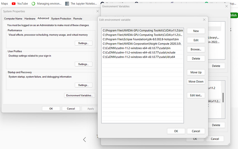
Task: Select the CUDA v11.2 bin path entry
Action: pyautogui.click(x=143, y=30)
